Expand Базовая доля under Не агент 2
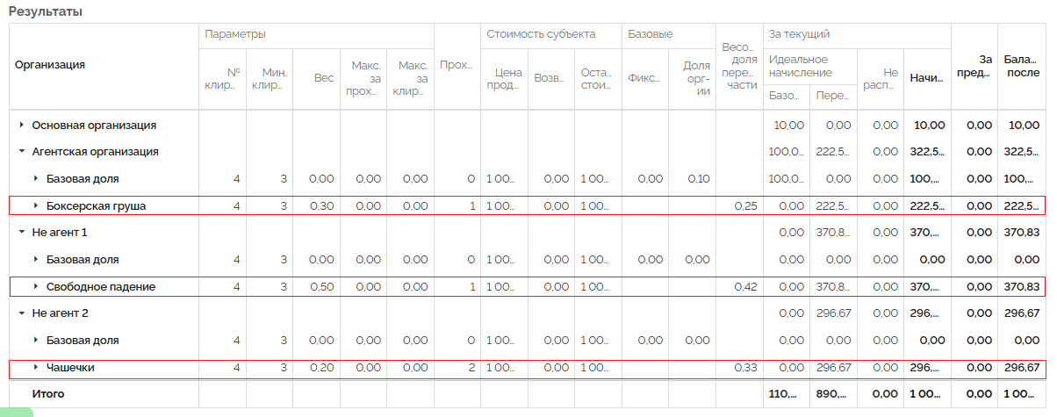 click(35, 341)
